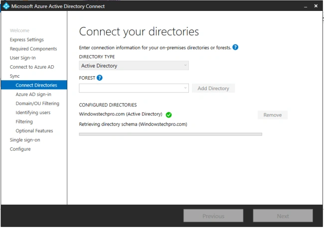The width and height of the screenshot is (324, 228).
Task: Close the Azure AD Connect window
Action: (x=316, y=6)
